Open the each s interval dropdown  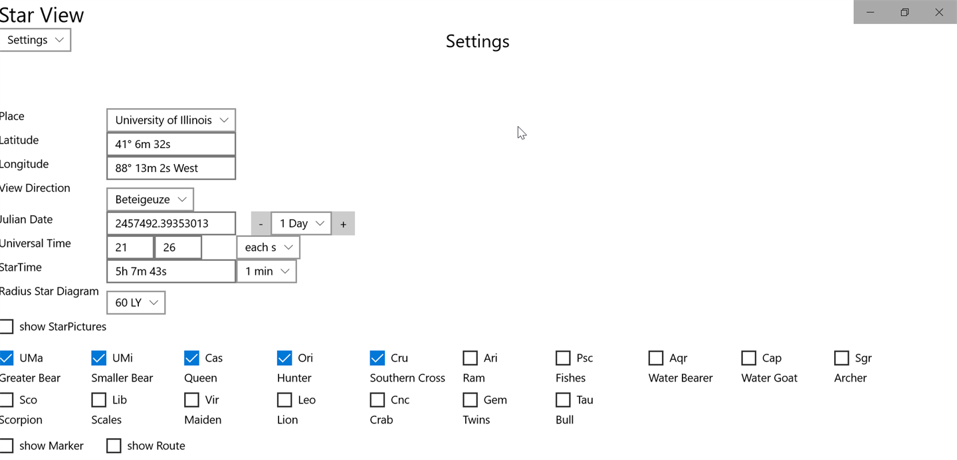point(268,248)
